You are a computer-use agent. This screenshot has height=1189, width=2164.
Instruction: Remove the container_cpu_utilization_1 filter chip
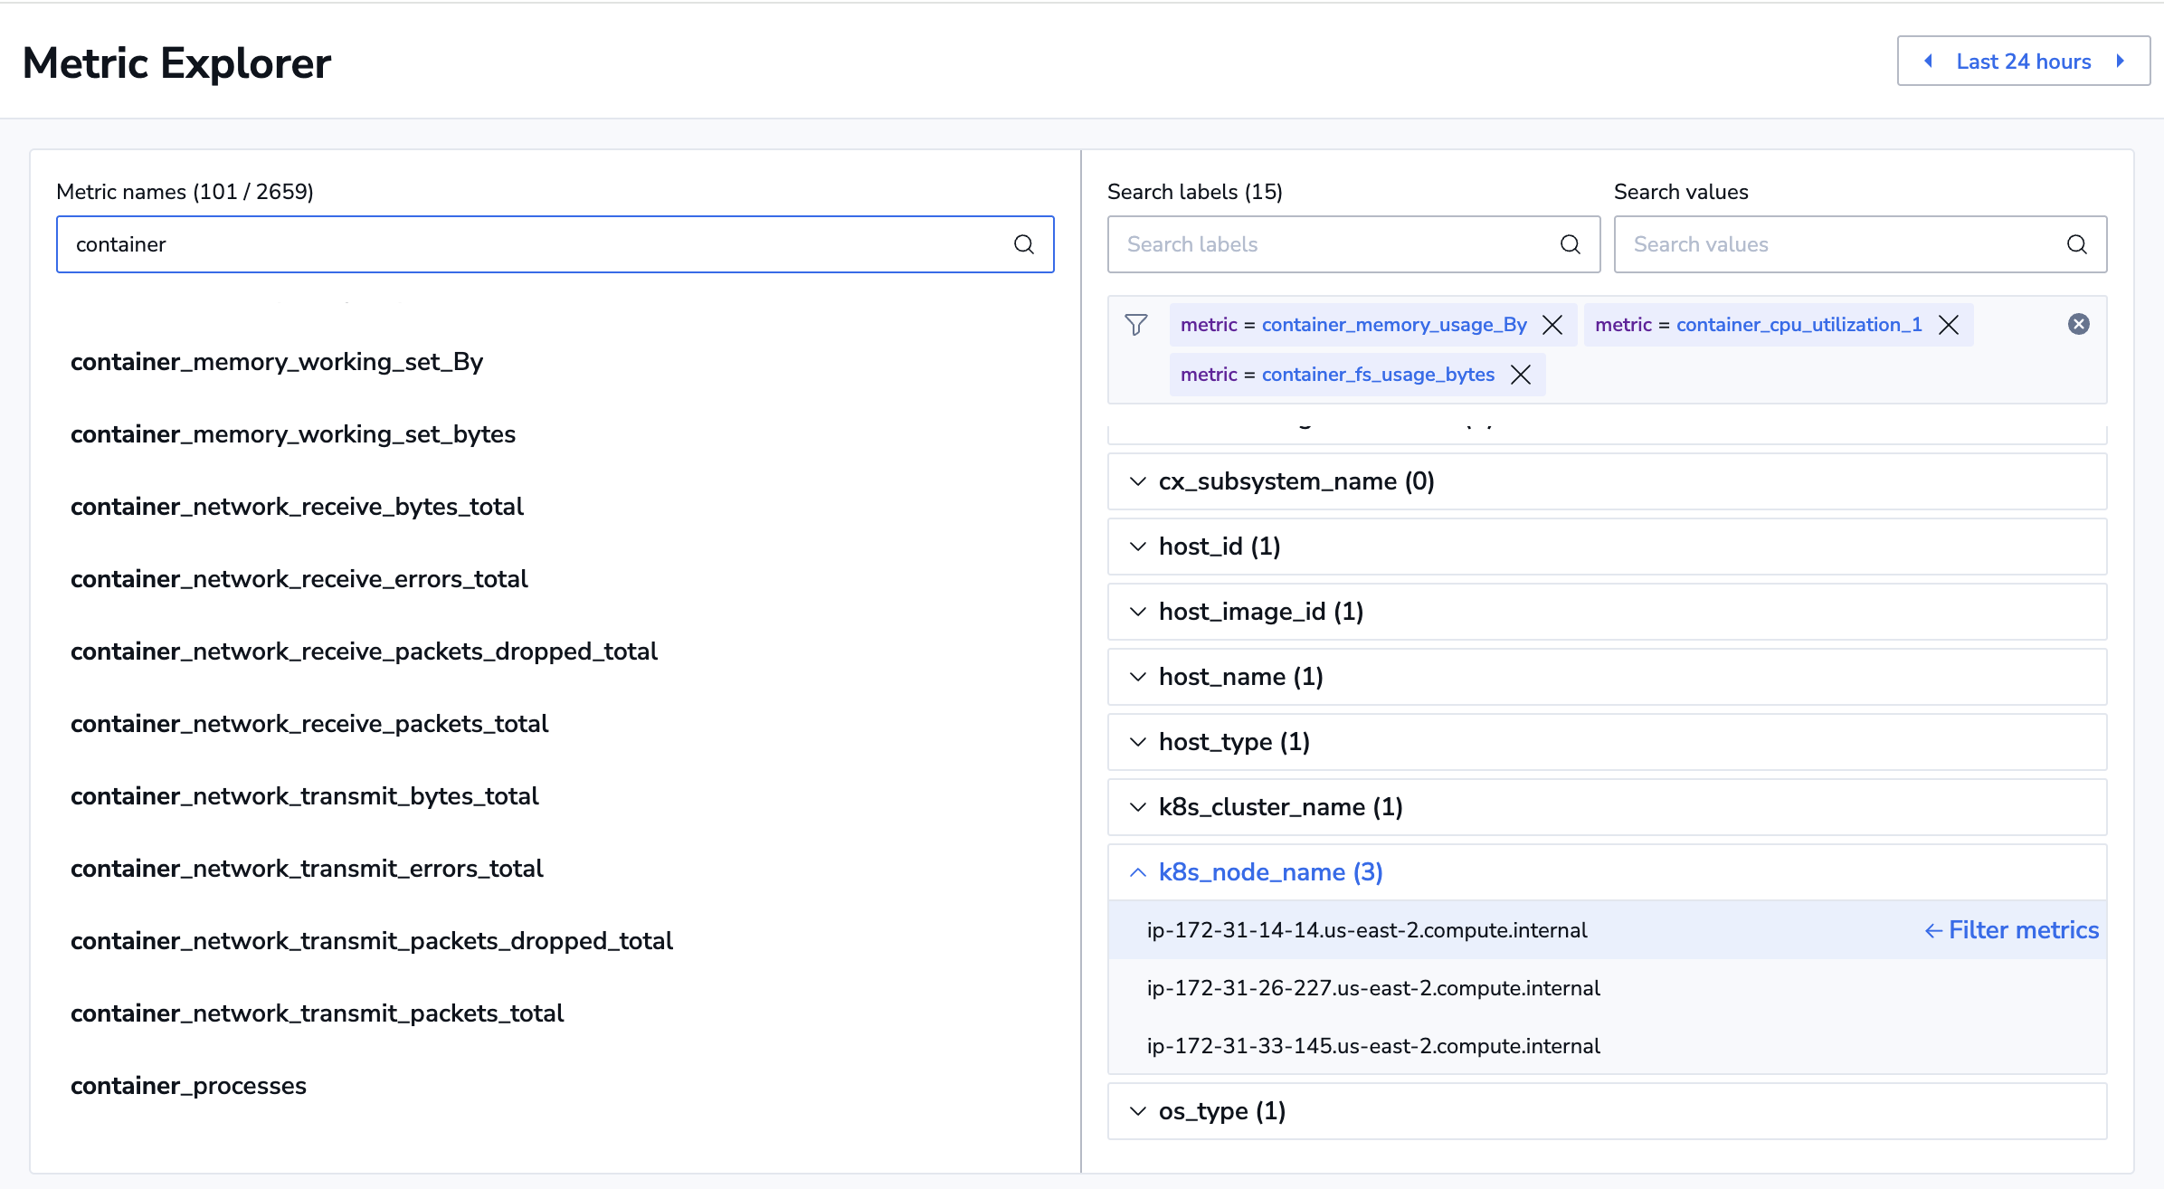coord(1949,325)
